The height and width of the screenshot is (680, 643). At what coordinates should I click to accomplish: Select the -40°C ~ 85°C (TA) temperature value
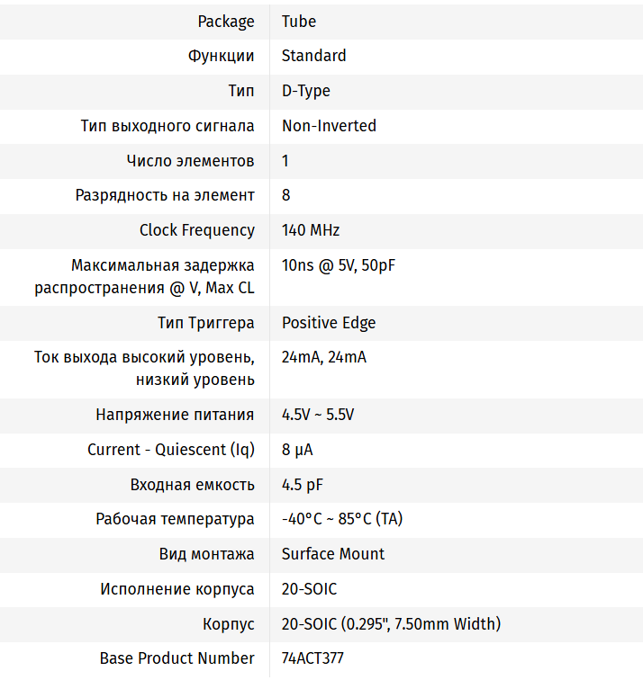(x=341, y=519)
